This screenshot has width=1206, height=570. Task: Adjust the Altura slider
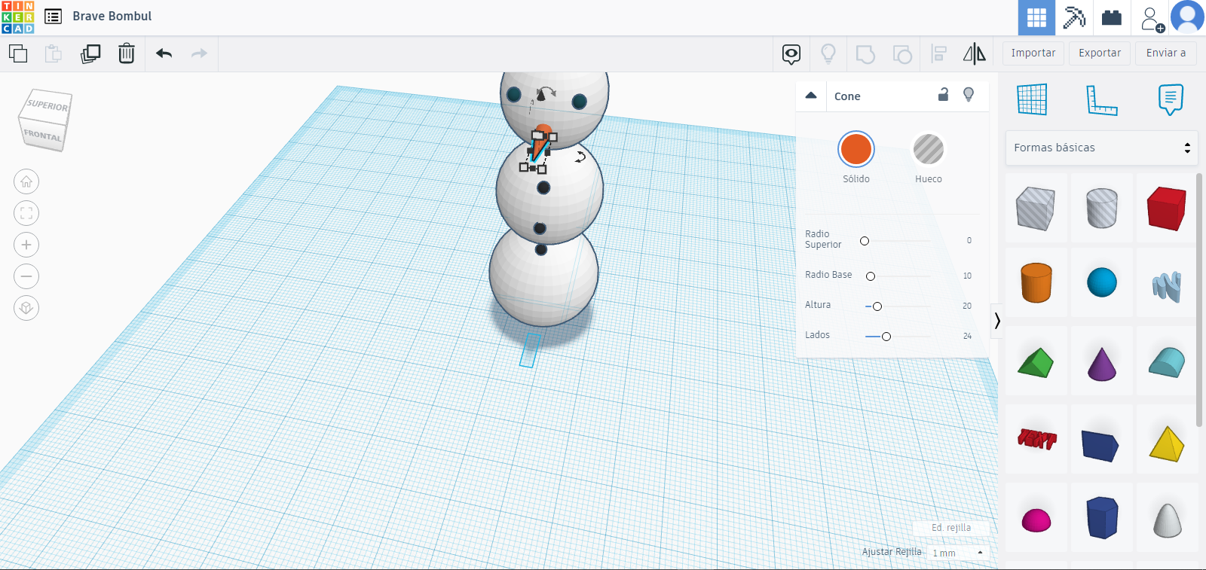pyautogui.click(x=877, y=306)
